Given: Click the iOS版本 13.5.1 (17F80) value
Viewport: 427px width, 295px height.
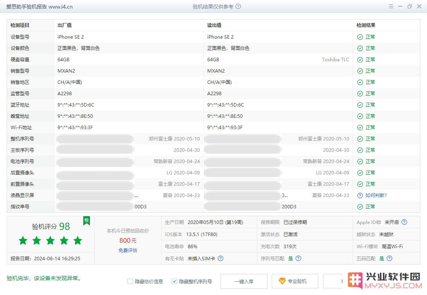Looking at the screenshot, I should tap(202, 235).
